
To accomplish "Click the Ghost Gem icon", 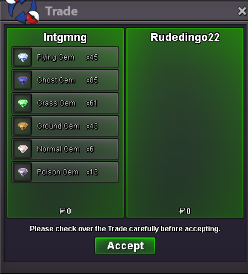I will coord(23,80).
